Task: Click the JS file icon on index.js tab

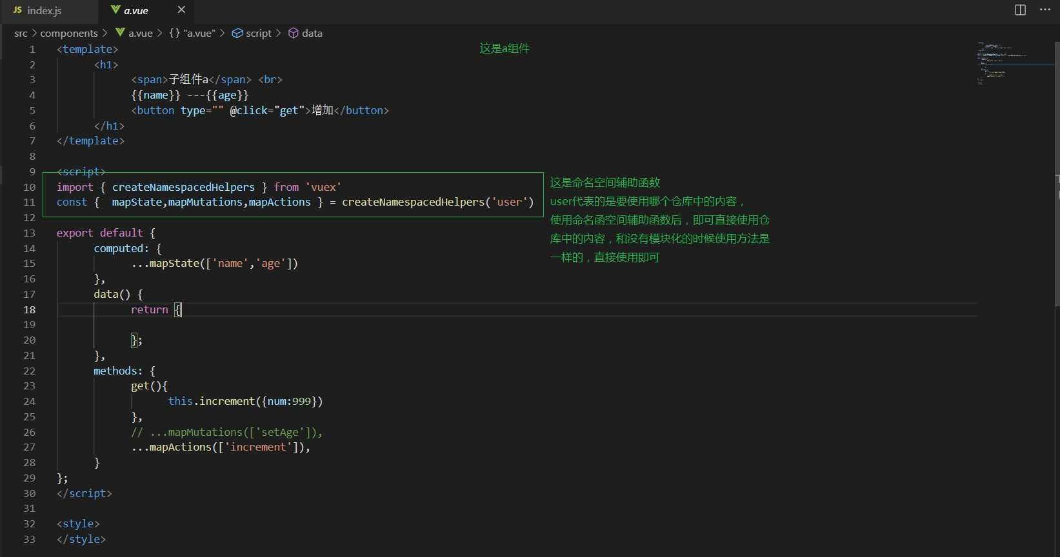Action: point(17,10)
